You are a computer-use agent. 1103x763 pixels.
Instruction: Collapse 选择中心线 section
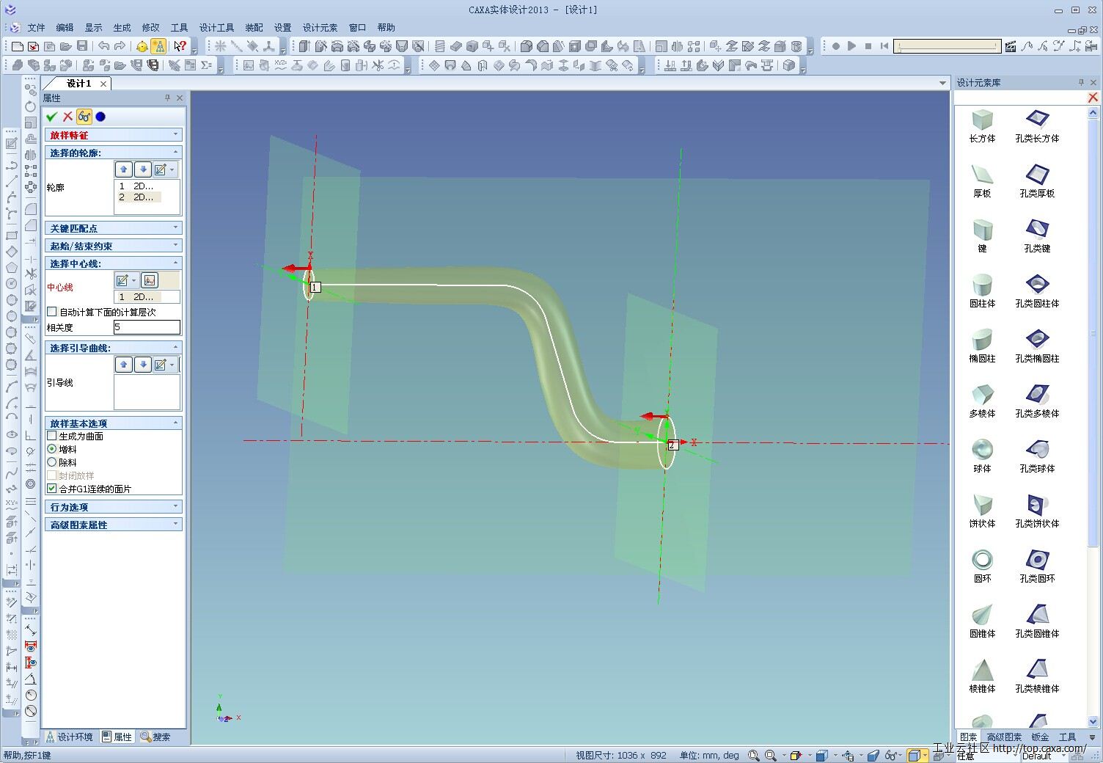[114, 263]
